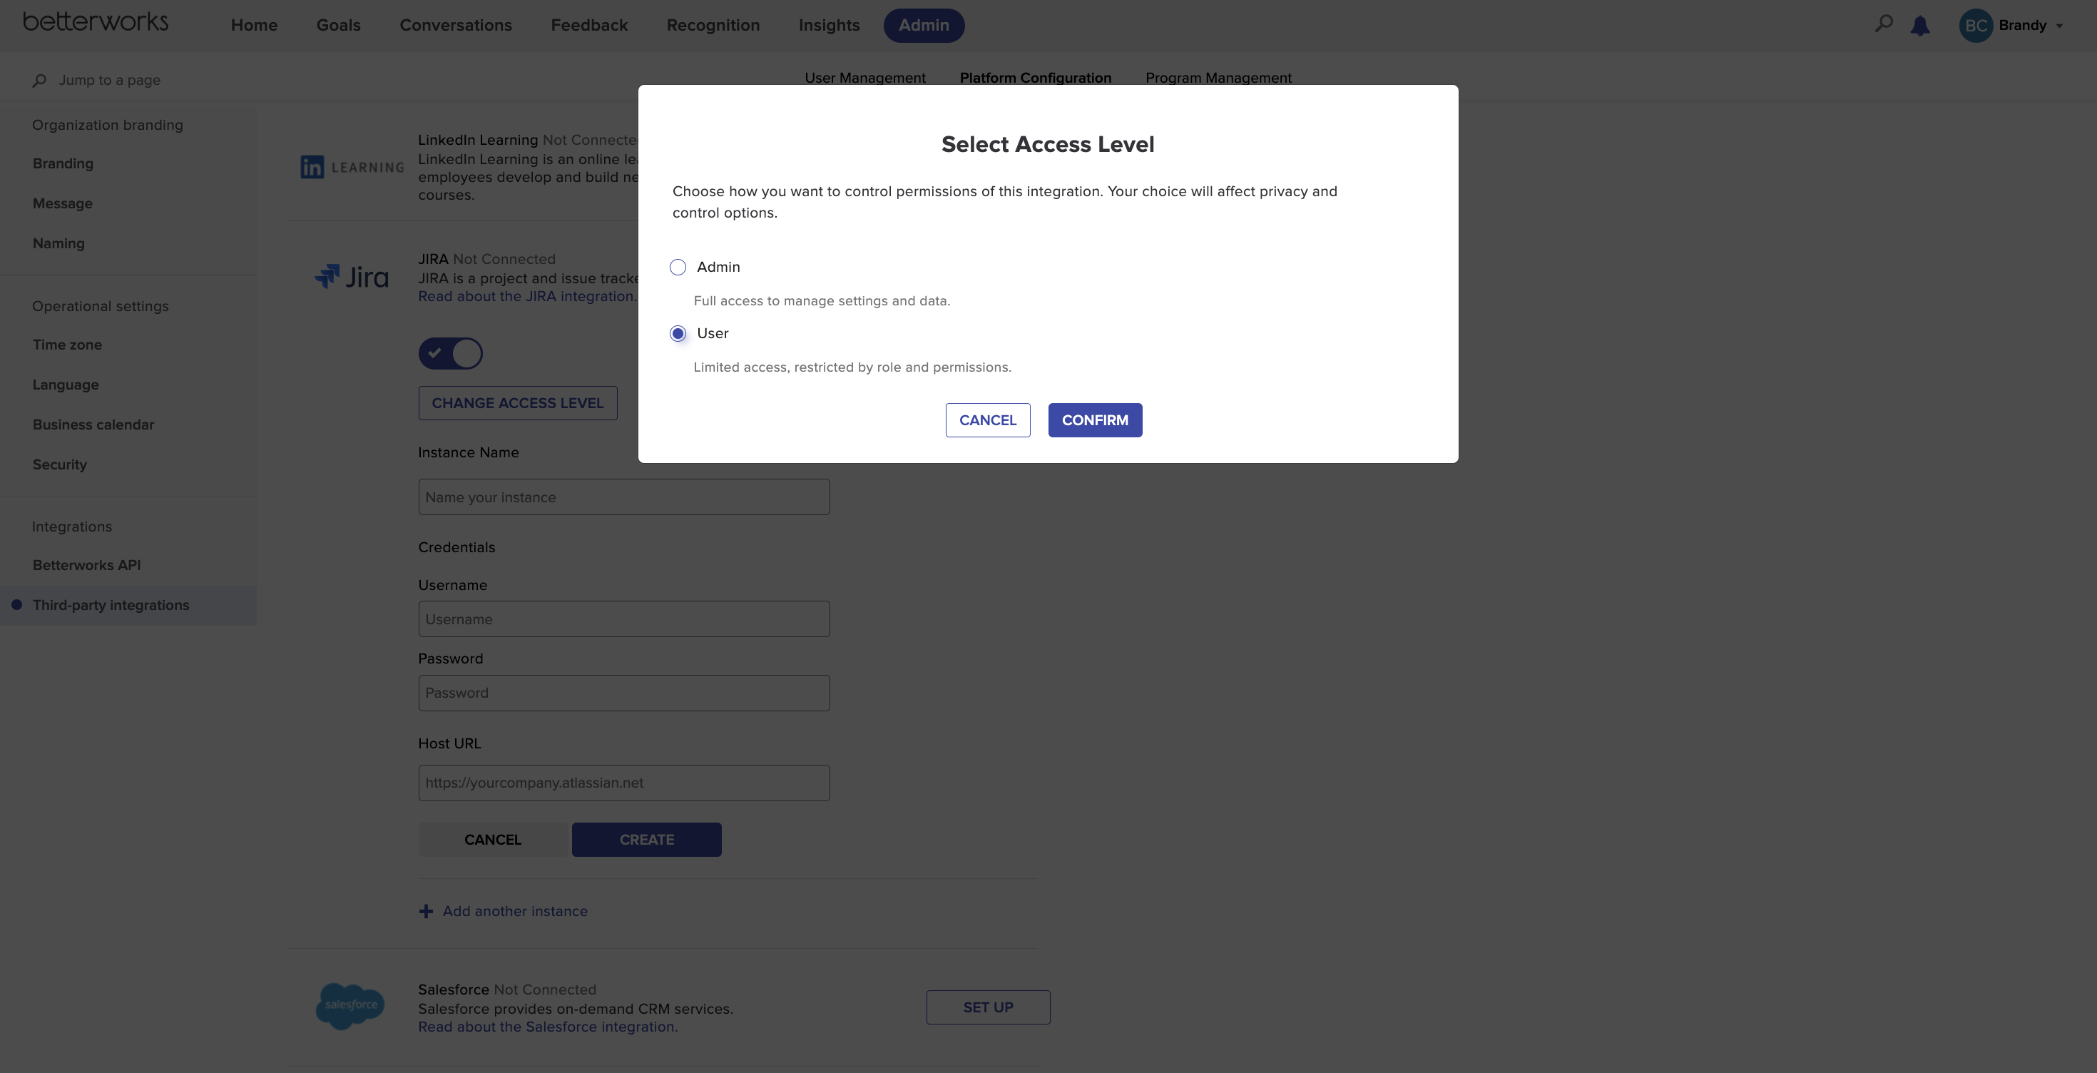Click the LinkedIn Learning logo
The width and height of the screenshot is (2097, 1073).
point(352,167)
